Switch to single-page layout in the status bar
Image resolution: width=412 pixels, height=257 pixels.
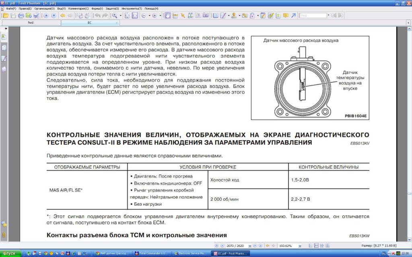pos(311,246)
